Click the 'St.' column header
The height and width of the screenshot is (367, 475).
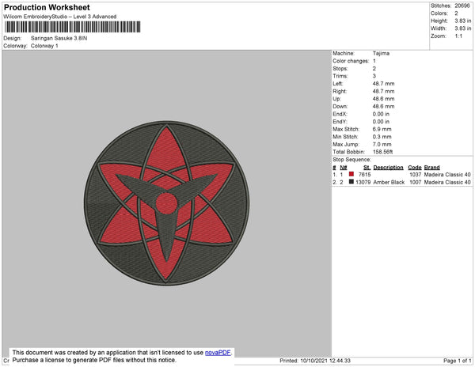click(367, 168)
